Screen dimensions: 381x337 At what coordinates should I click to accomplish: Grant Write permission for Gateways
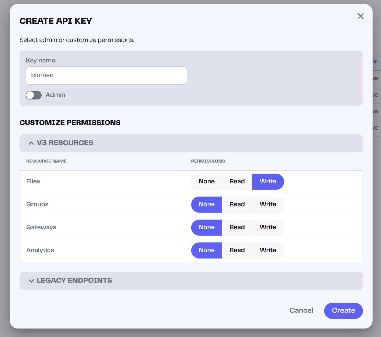268,228
